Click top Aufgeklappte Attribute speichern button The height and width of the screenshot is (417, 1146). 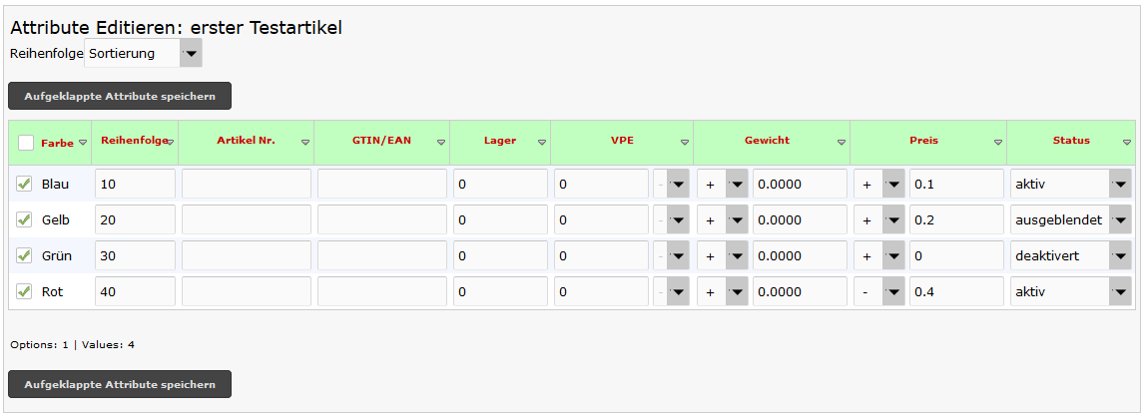tap(120, 96)
